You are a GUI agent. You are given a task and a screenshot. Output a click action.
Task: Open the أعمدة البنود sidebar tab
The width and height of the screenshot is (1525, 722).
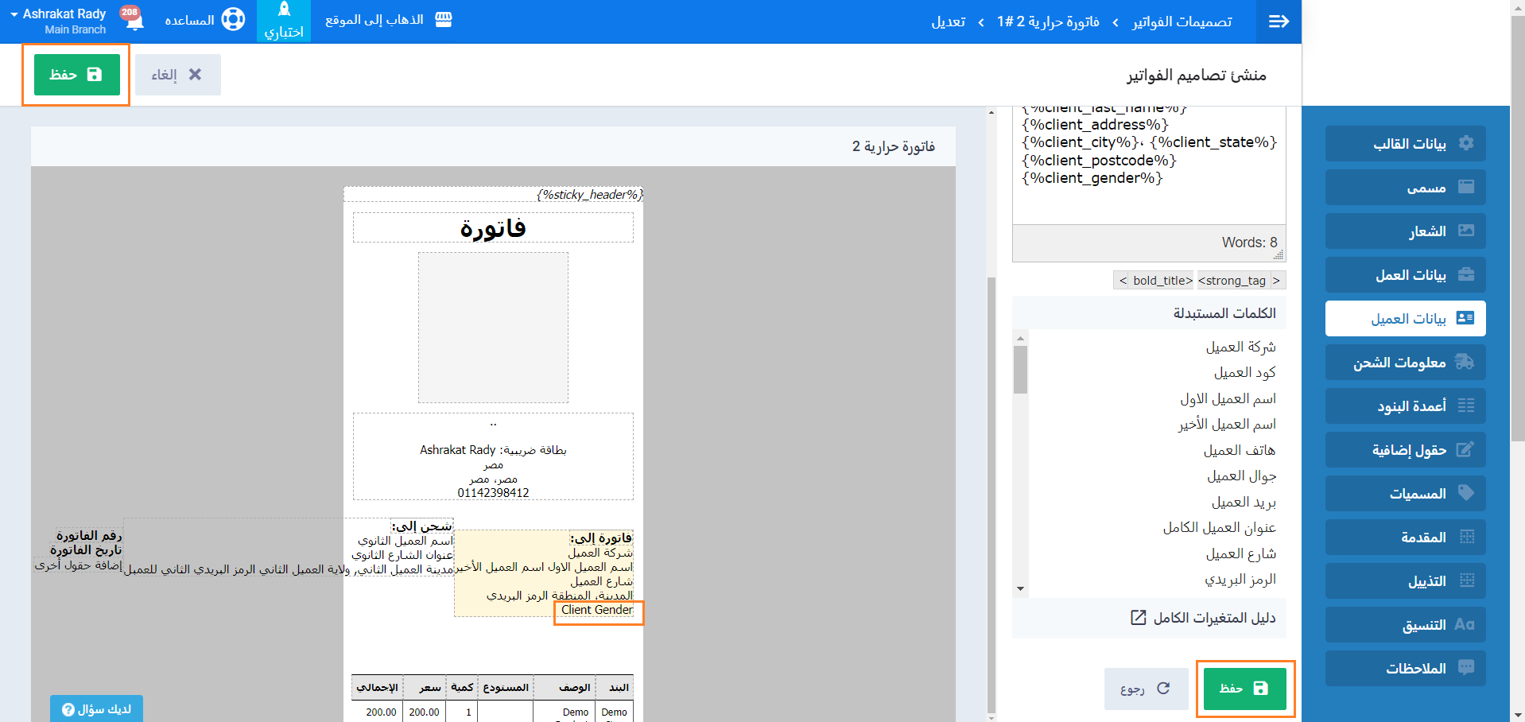1405,406
